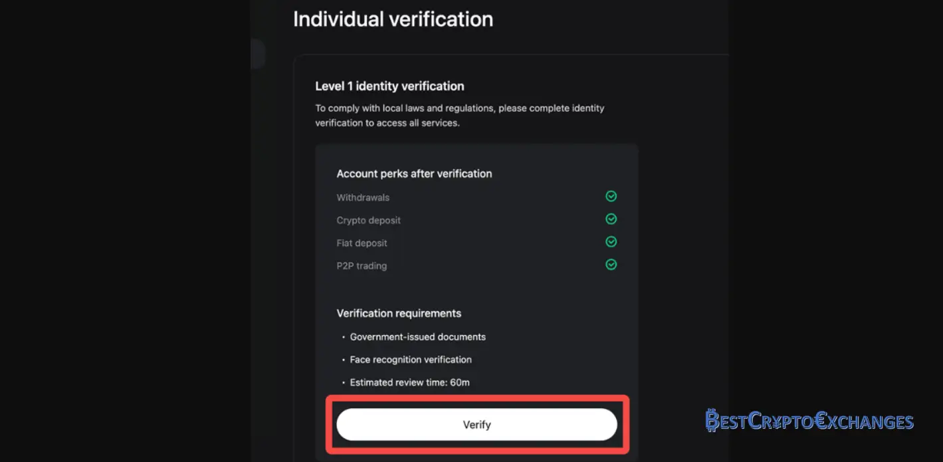Click the BestCryptoExchanges watermark logo
The height and width of the screenshot is (462, 943).
point(809,421)
